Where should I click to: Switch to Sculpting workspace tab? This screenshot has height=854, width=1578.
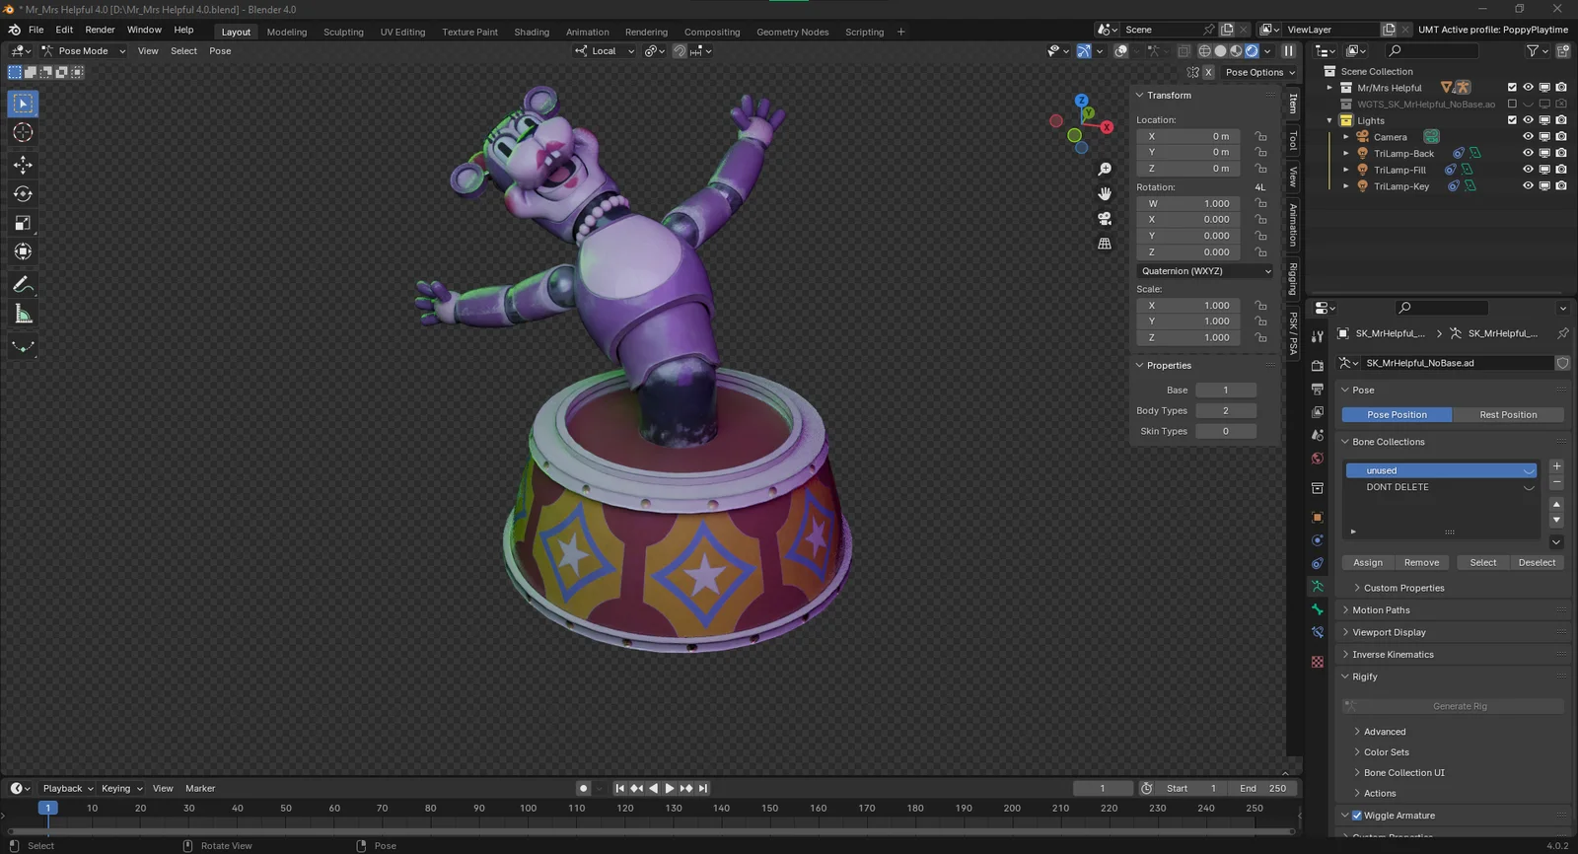343,32
